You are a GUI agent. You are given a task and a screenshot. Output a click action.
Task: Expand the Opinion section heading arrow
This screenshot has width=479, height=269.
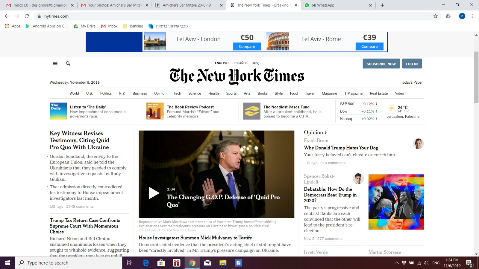coord(326,133)
